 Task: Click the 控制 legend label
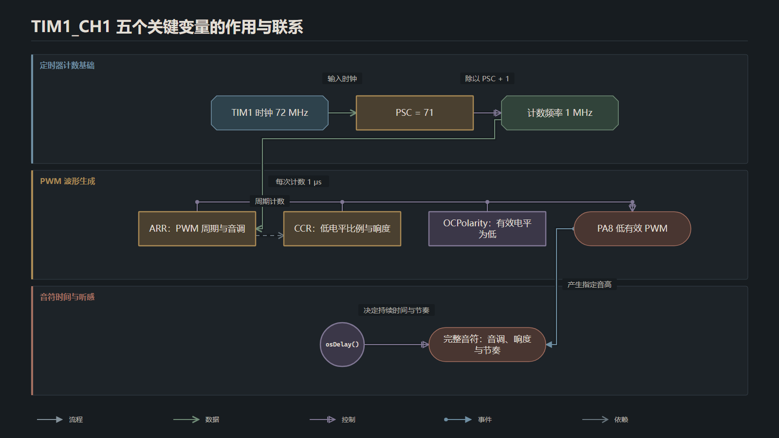tap(349, 420)
